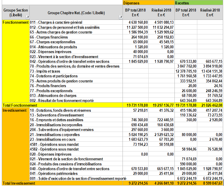This screenshot has height=187, width=224.
Task: Open the Groupe Chapitre Nat. filter dropdown
Action: 121,17
